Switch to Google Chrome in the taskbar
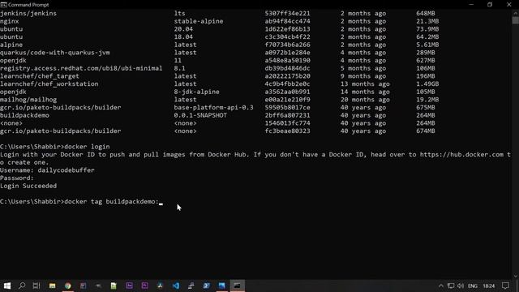 [68, 286]
